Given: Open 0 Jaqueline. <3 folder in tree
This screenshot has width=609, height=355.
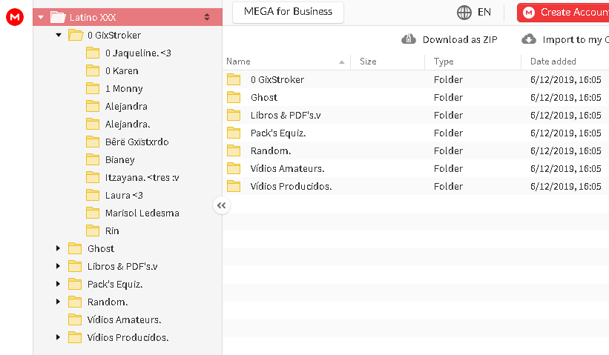Looking at the screenshot, I should tap(138, 53).
